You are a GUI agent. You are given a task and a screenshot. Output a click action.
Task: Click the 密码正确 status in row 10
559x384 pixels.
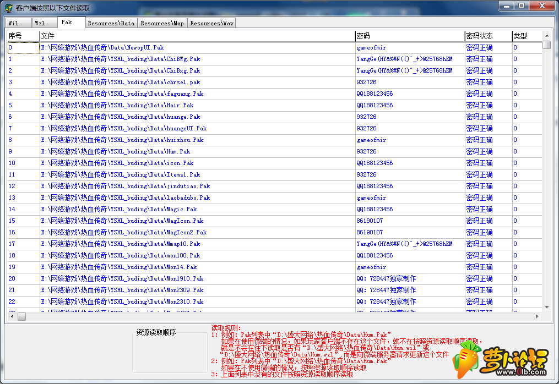point(480,163)
